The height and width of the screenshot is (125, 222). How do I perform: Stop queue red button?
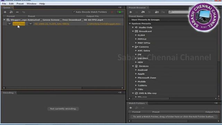pos(112,12)
